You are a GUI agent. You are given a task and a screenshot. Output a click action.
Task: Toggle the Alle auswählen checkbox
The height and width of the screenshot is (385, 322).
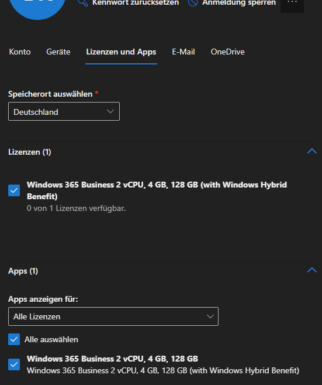[x=14, y=339]
